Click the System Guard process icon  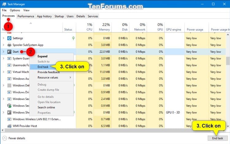coord(9,58)
